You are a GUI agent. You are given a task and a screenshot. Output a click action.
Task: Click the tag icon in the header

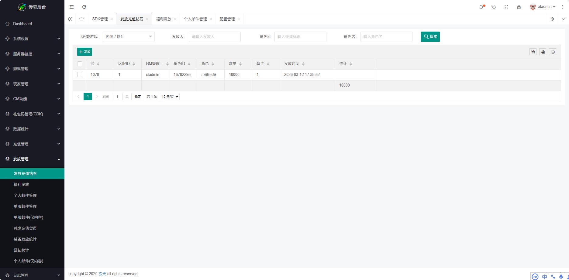[494, 7]
